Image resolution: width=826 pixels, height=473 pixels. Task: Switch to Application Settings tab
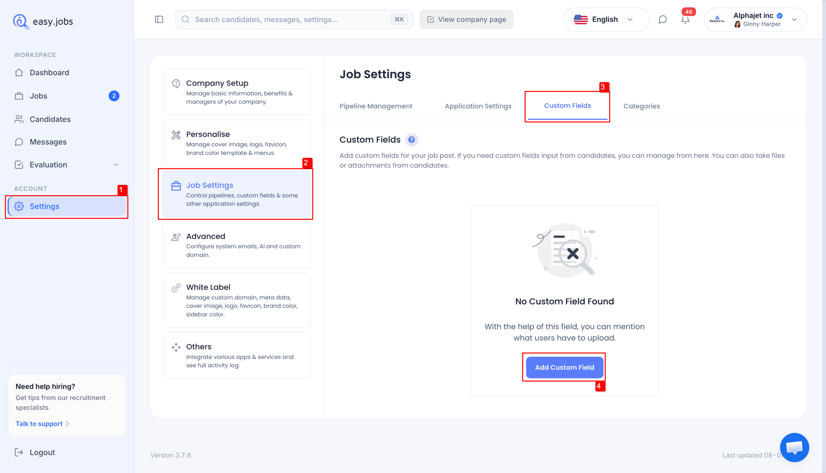tap(478, 106)
